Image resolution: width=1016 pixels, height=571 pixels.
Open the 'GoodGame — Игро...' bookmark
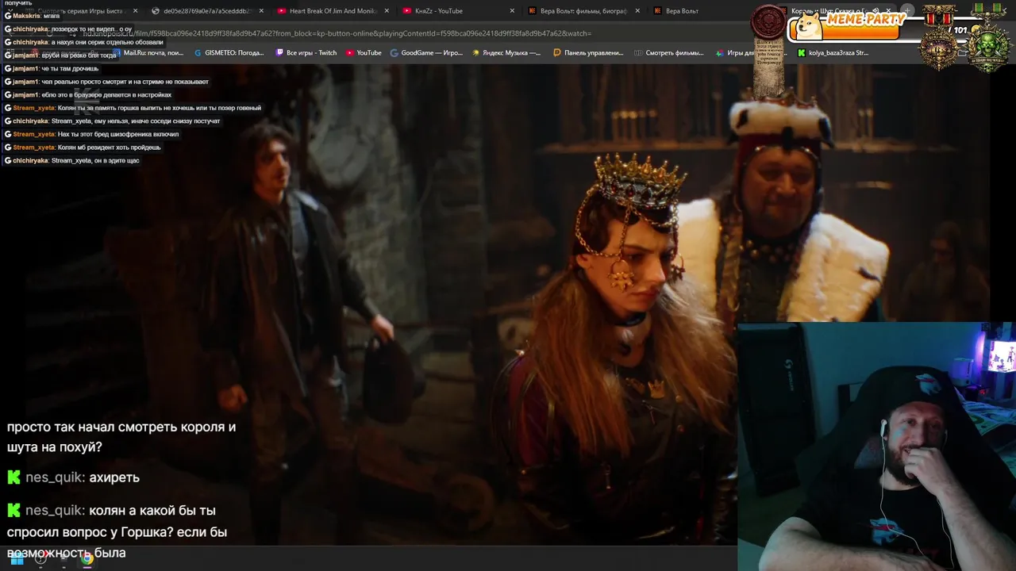426,53
